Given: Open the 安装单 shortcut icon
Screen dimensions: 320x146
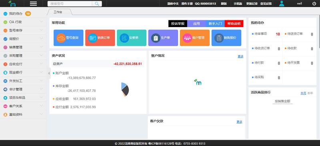Looking at the screenshot, I should [x=124, y=38].
